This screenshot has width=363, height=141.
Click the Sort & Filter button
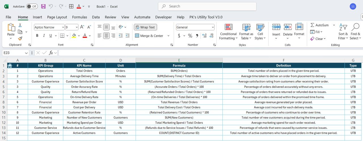click(x=343, y=31)
